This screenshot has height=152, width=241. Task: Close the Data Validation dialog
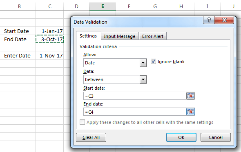[x=224, y=20]
